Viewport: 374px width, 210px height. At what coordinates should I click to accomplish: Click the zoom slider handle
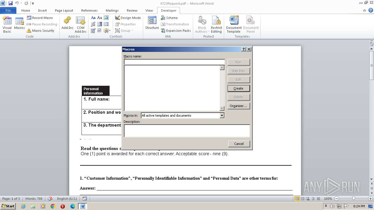[354, 199]
